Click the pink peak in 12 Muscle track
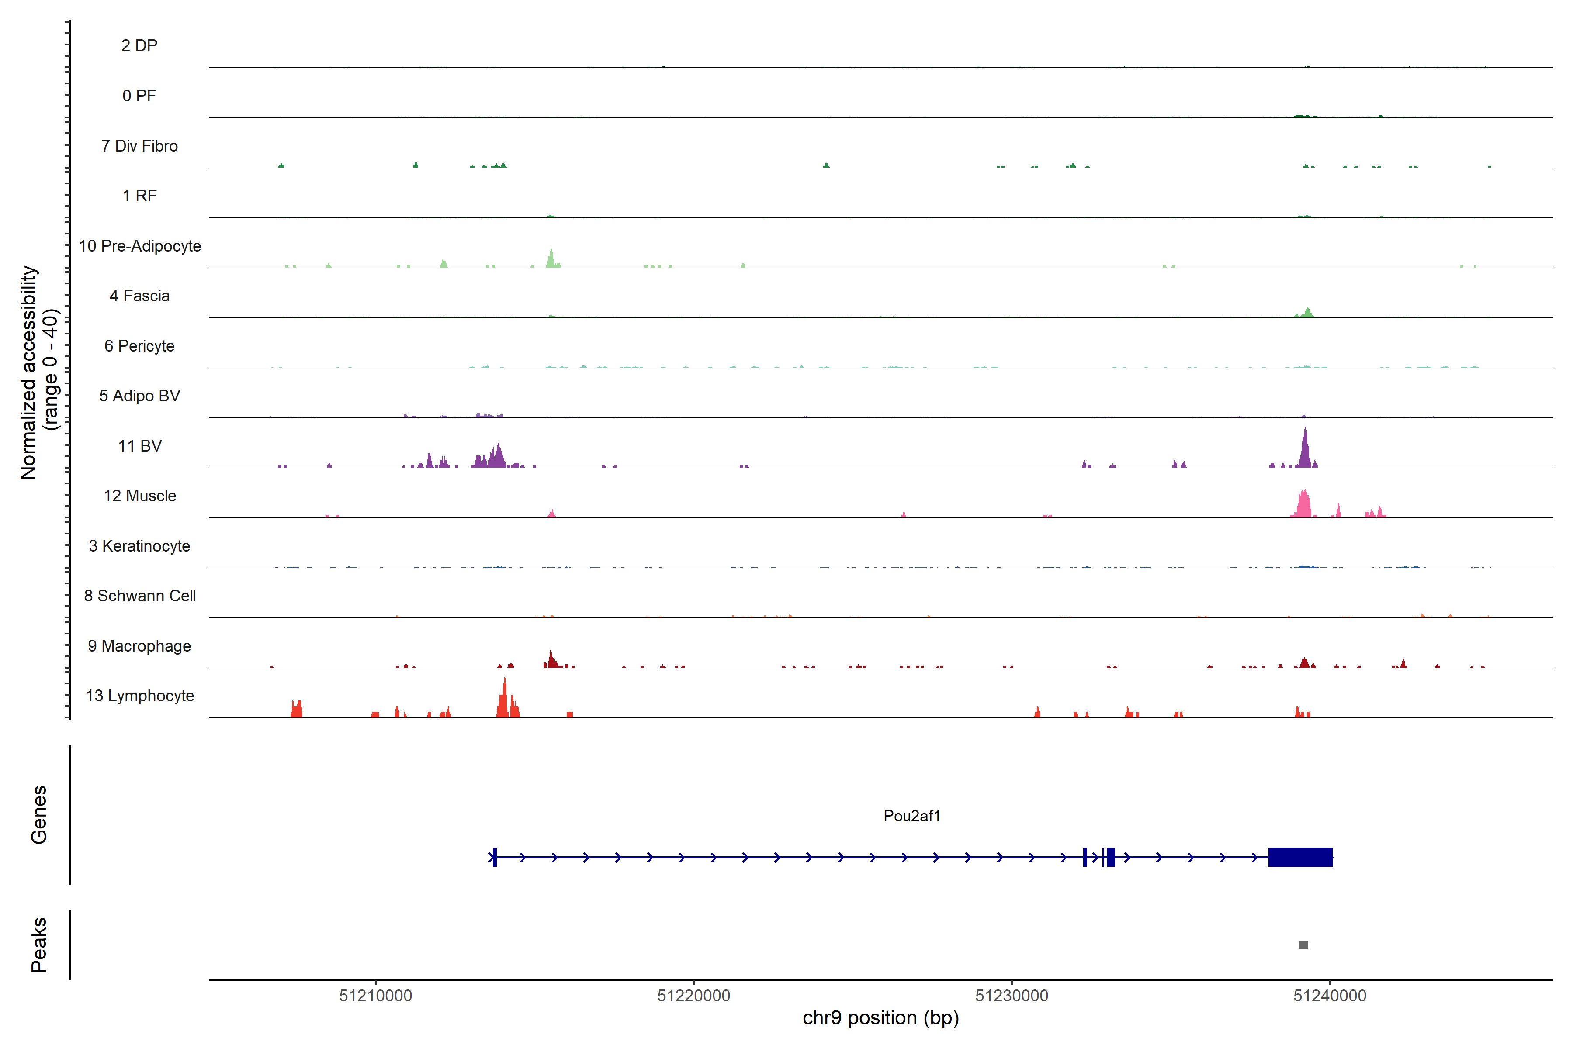The height and width of the screenshot is (1048, 1573). click(x=1303, y=505)
